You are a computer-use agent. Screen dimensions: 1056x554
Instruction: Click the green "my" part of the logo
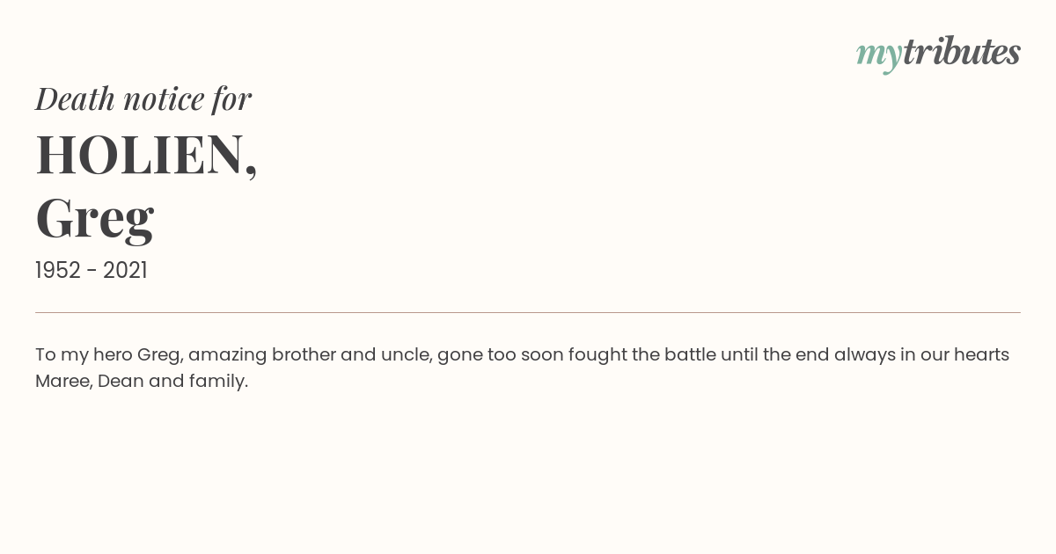coord(878,55)
